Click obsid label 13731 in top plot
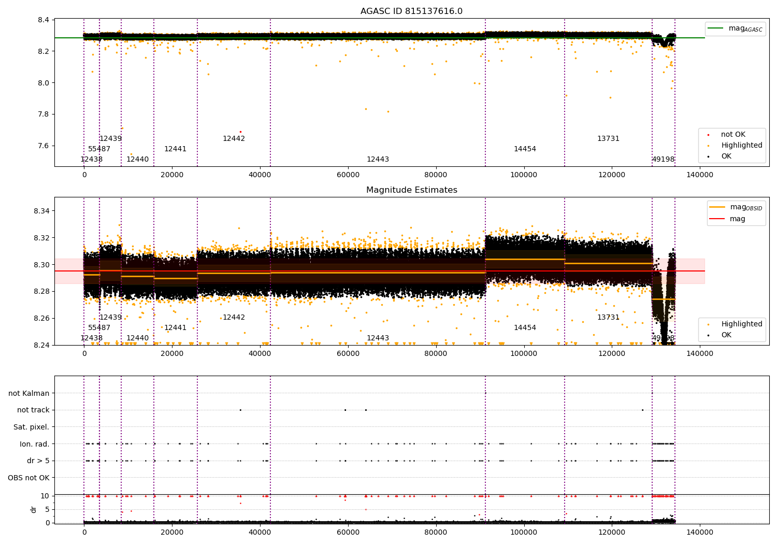Viewport: 777px width, 544px height. click(609, 139)
